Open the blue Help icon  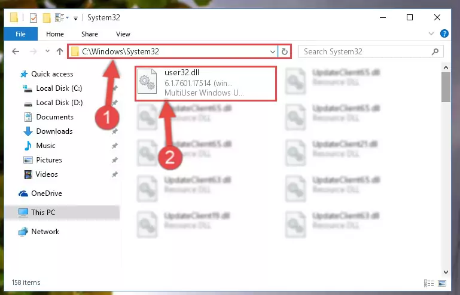coord(444,33)
